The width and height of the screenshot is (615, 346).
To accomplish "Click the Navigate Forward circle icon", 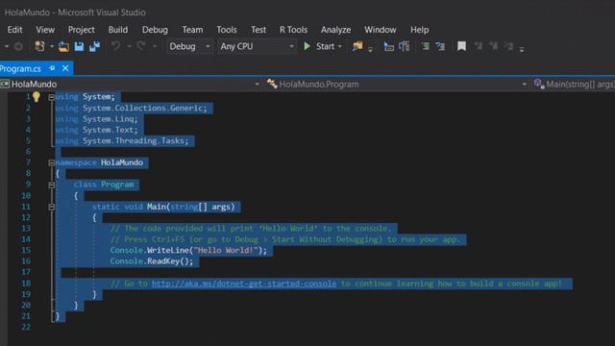I will [18, 46].
